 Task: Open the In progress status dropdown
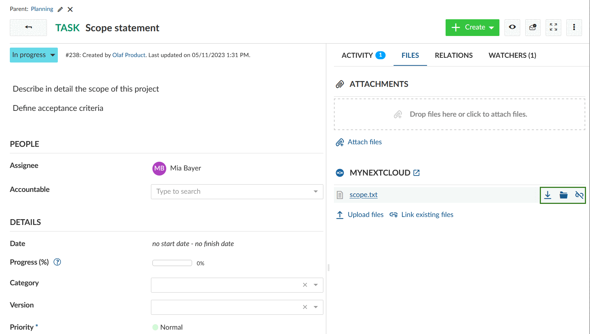click(x=33, y=55)
